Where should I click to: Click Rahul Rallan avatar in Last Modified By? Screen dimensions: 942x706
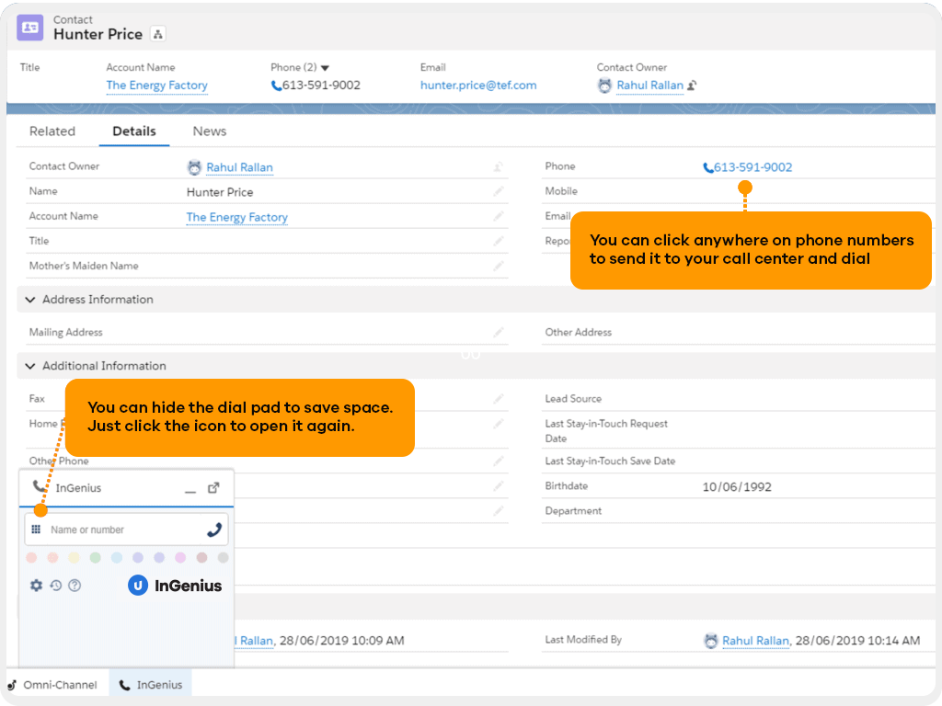tap(711, 641)
